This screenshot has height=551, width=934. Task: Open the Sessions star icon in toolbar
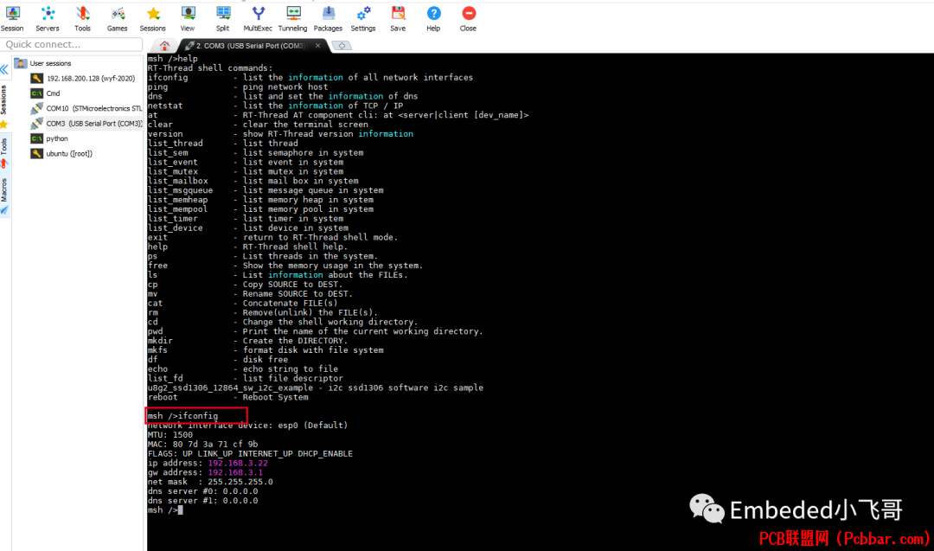[152, 18]
